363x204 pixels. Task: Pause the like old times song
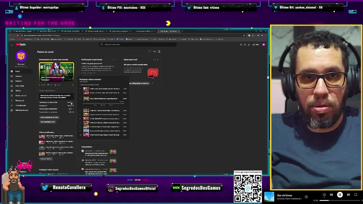tap(340, 195)
